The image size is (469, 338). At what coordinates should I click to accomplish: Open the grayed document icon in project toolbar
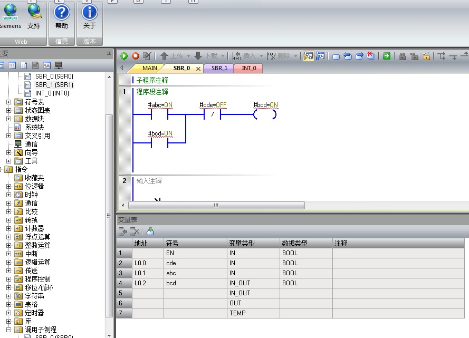pos(35,65)
